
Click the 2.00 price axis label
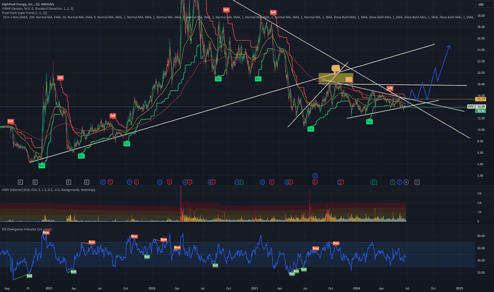[480, 176]
